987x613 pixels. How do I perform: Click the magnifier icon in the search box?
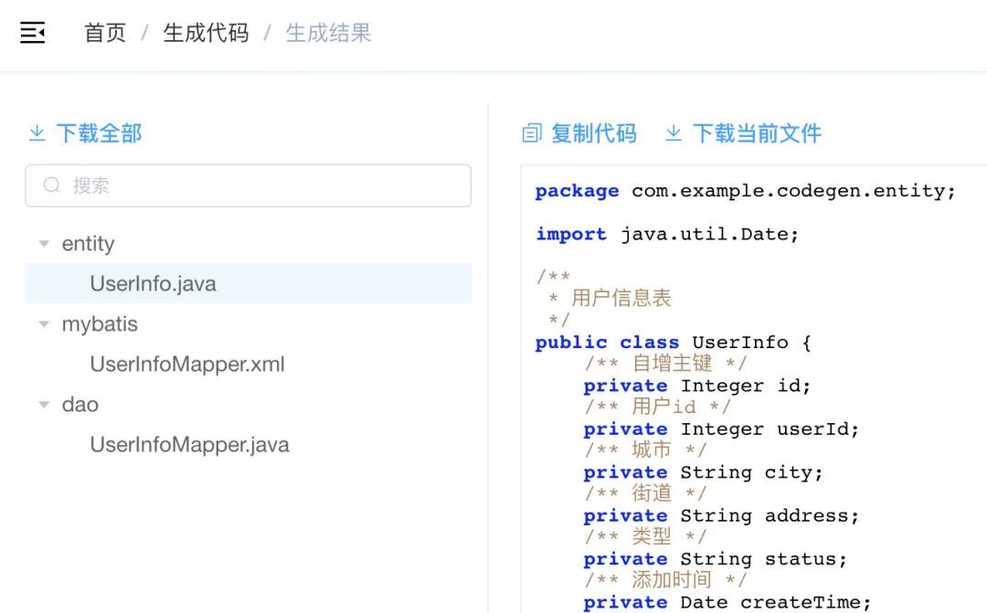pos(52,185)
